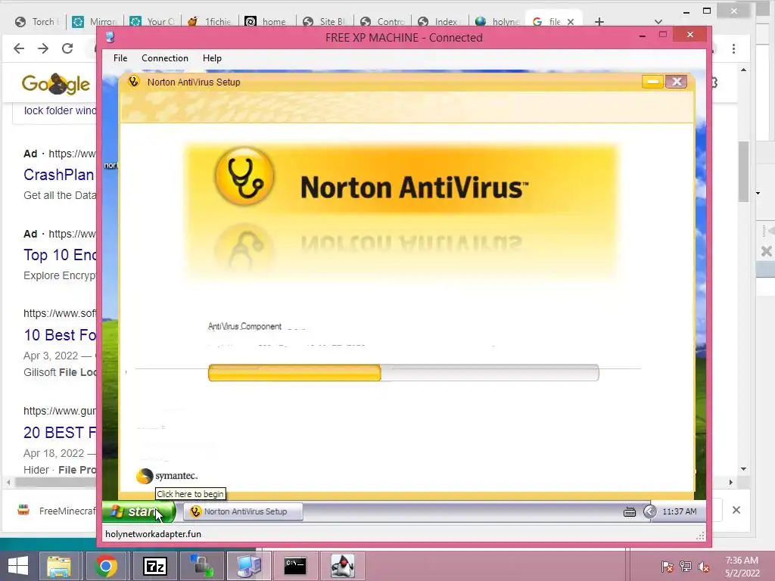This screenshot has height=581, width=775.
Task: Select Norton AntiVirus Setup taskbar button
Action: [243, 511]
